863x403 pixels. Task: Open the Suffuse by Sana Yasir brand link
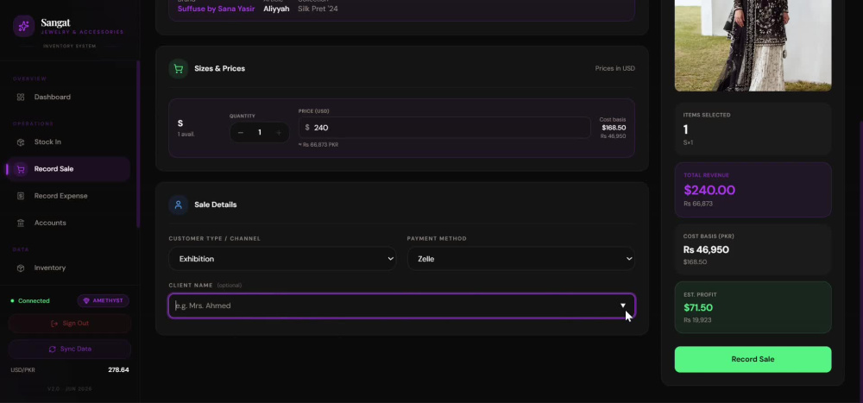(x=217, y=9)
